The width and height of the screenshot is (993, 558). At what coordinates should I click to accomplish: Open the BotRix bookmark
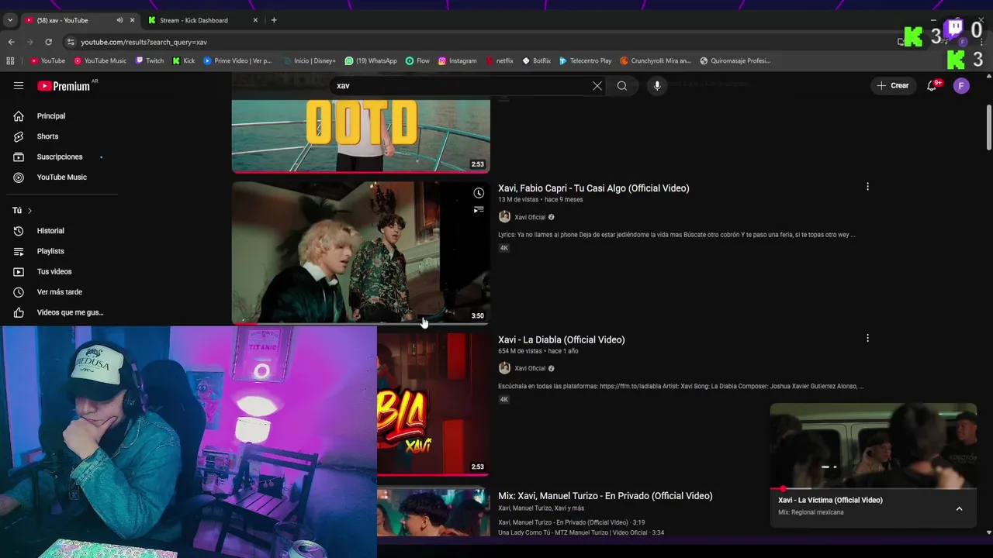[537, 60]
